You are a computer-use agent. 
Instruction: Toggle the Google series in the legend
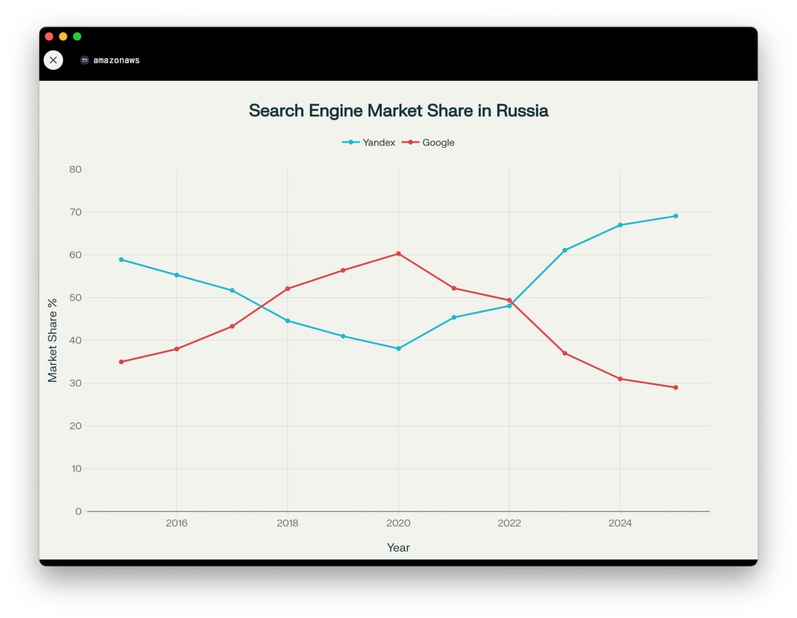tap(428, 142)
